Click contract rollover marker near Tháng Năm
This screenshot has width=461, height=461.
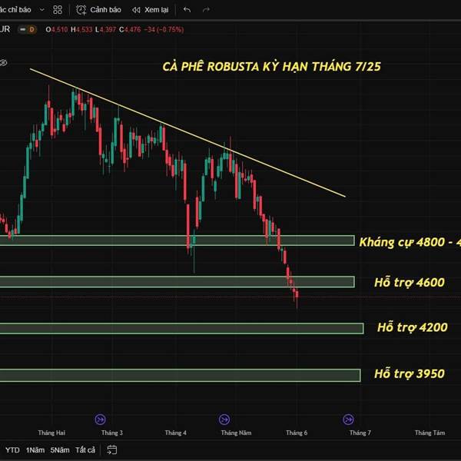pos(224,420)
